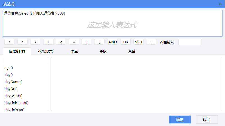Click the function search field above age()
Viewport: 225px width, 126px height.
[26, 60]
